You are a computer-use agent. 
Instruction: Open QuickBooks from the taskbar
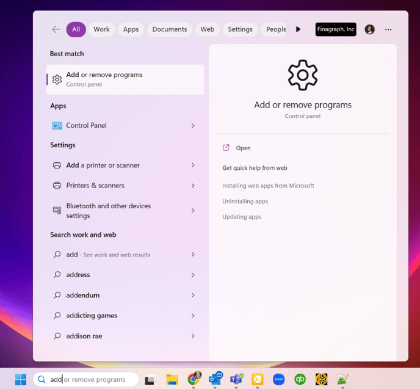[300, 379]
